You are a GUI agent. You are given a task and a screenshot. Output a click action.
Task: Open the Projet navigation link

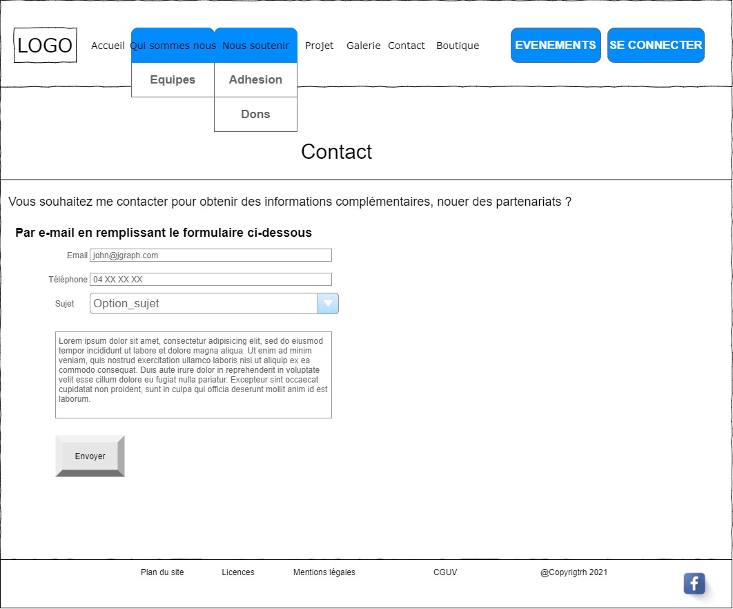coord(319,46)
